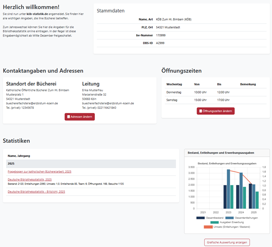
Task: Click the Name, Jahrgang table header
Action: [x=19, y=156]
